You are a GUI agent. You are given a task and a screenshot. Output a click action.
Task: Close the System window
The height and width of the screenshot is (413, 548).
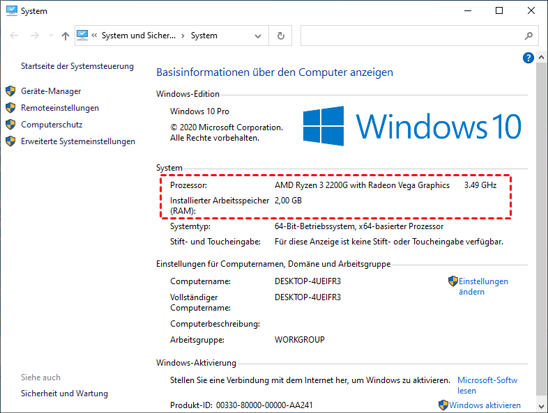click(531, 11)
